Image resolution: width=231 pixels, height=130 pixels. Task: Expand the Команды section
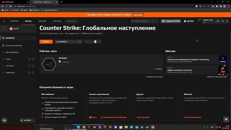(x=3, y=73)
